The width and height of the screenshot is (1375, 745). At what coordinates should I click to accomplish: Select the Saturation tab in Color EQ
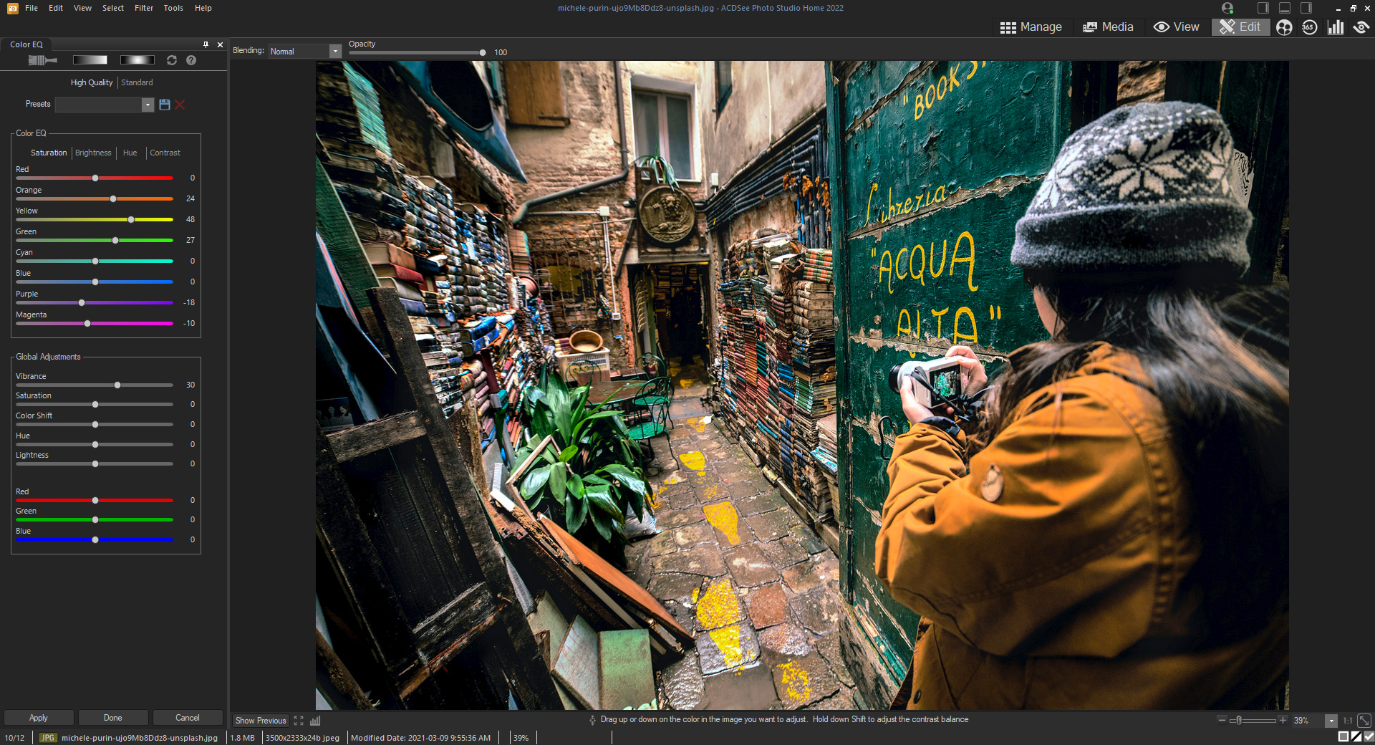pos(47,153)
